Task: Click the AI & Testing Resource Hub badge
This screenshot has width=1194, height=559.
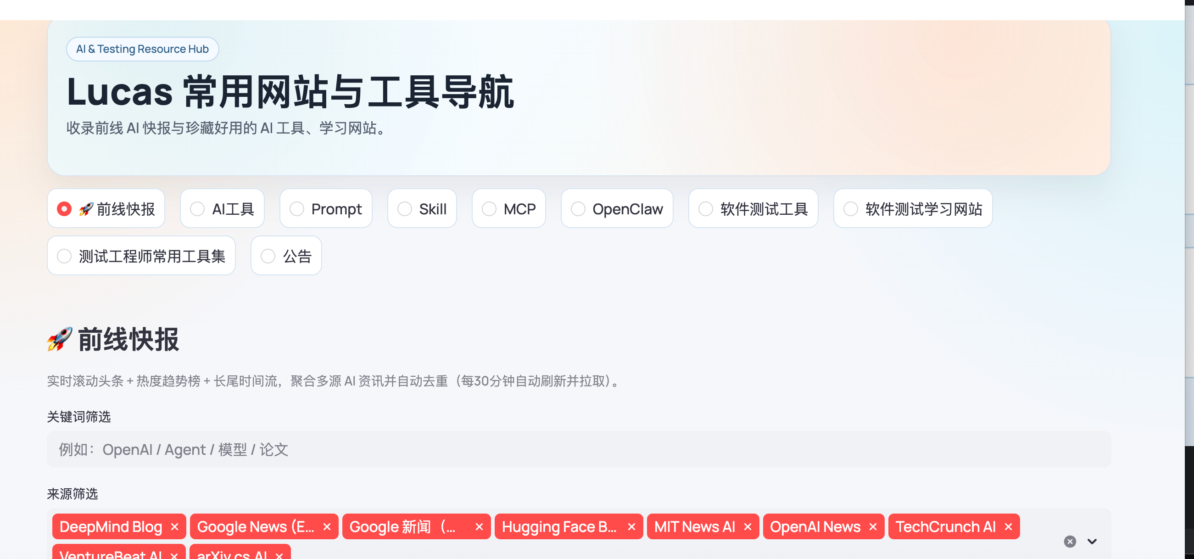Action: (x=142, y=49)
